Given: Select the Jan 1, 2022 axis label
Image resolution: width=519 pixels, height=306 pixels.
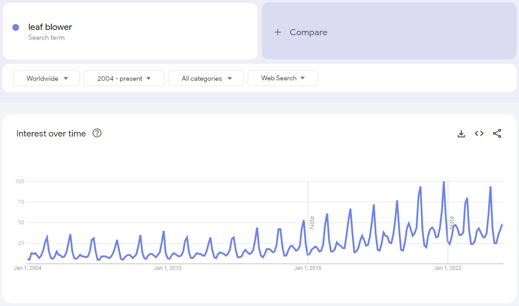Looking at the screenshot, I should 448,268.
